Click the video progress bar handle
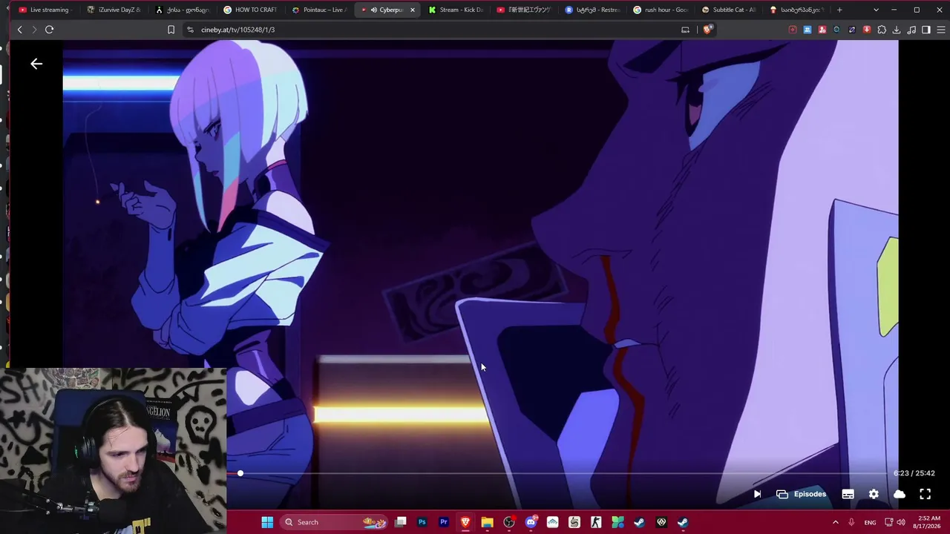The image size is (950, 534). [240, 473]
